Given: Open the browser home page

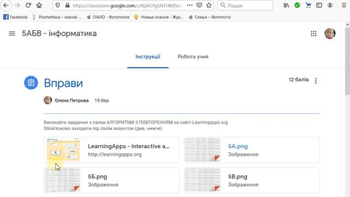Looking at the screenshot, I should 39,5.
